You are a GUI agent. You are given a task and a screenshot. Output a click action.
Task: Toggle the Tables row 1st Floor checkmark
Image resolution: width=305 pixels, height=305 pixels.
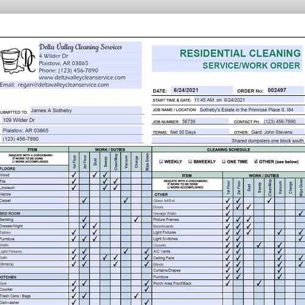[74, 232]
